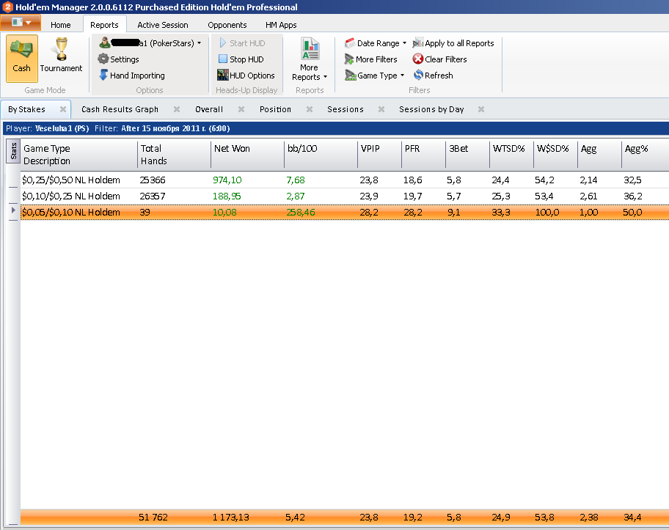Expand the PokerStars player selector dropdown

[199, 43]
